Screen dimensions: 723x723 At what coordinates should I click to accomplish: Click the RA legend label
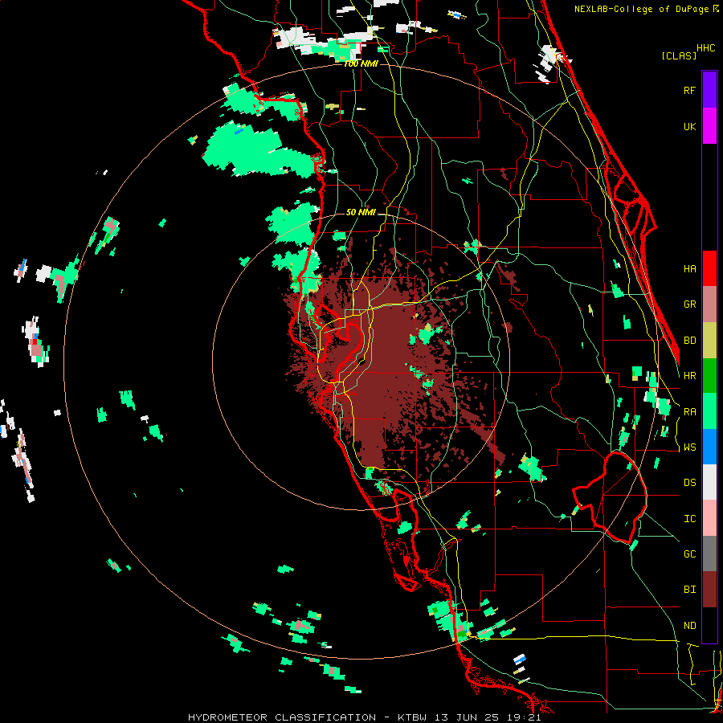[x=689, y=412]
